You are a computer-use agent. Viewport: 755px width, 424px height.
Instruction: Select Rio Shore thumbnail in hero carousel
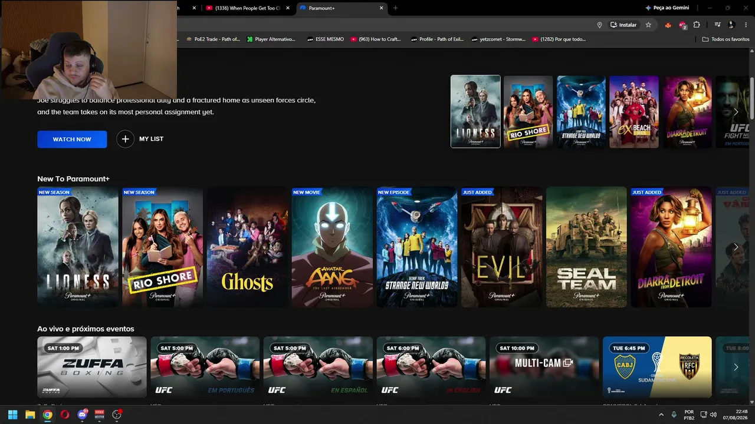tap(528, 111)
